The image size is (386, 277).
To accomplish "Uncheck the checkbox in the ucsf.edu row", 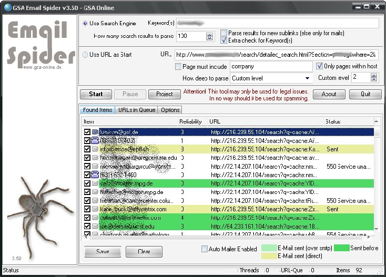I will pyautogui.click(x=87, y=226).
